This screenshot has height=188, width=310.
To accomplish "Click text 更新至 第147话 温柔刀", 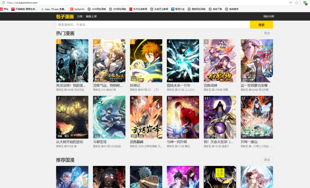I will point(216,146).
